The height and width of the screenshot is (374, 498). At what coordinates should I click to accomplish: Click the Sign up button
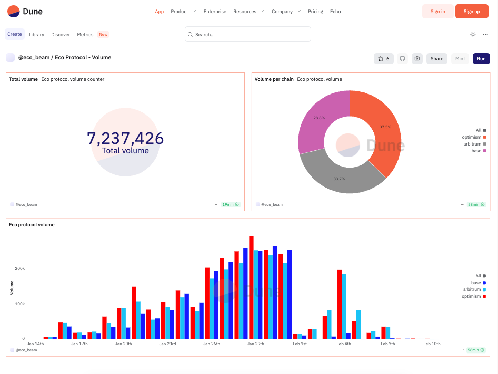click(472, 12)
